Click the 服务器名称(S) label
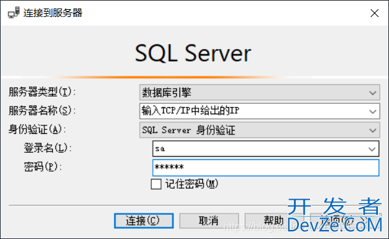The height and width of the screenshot is (239, 389). point(42,111)
